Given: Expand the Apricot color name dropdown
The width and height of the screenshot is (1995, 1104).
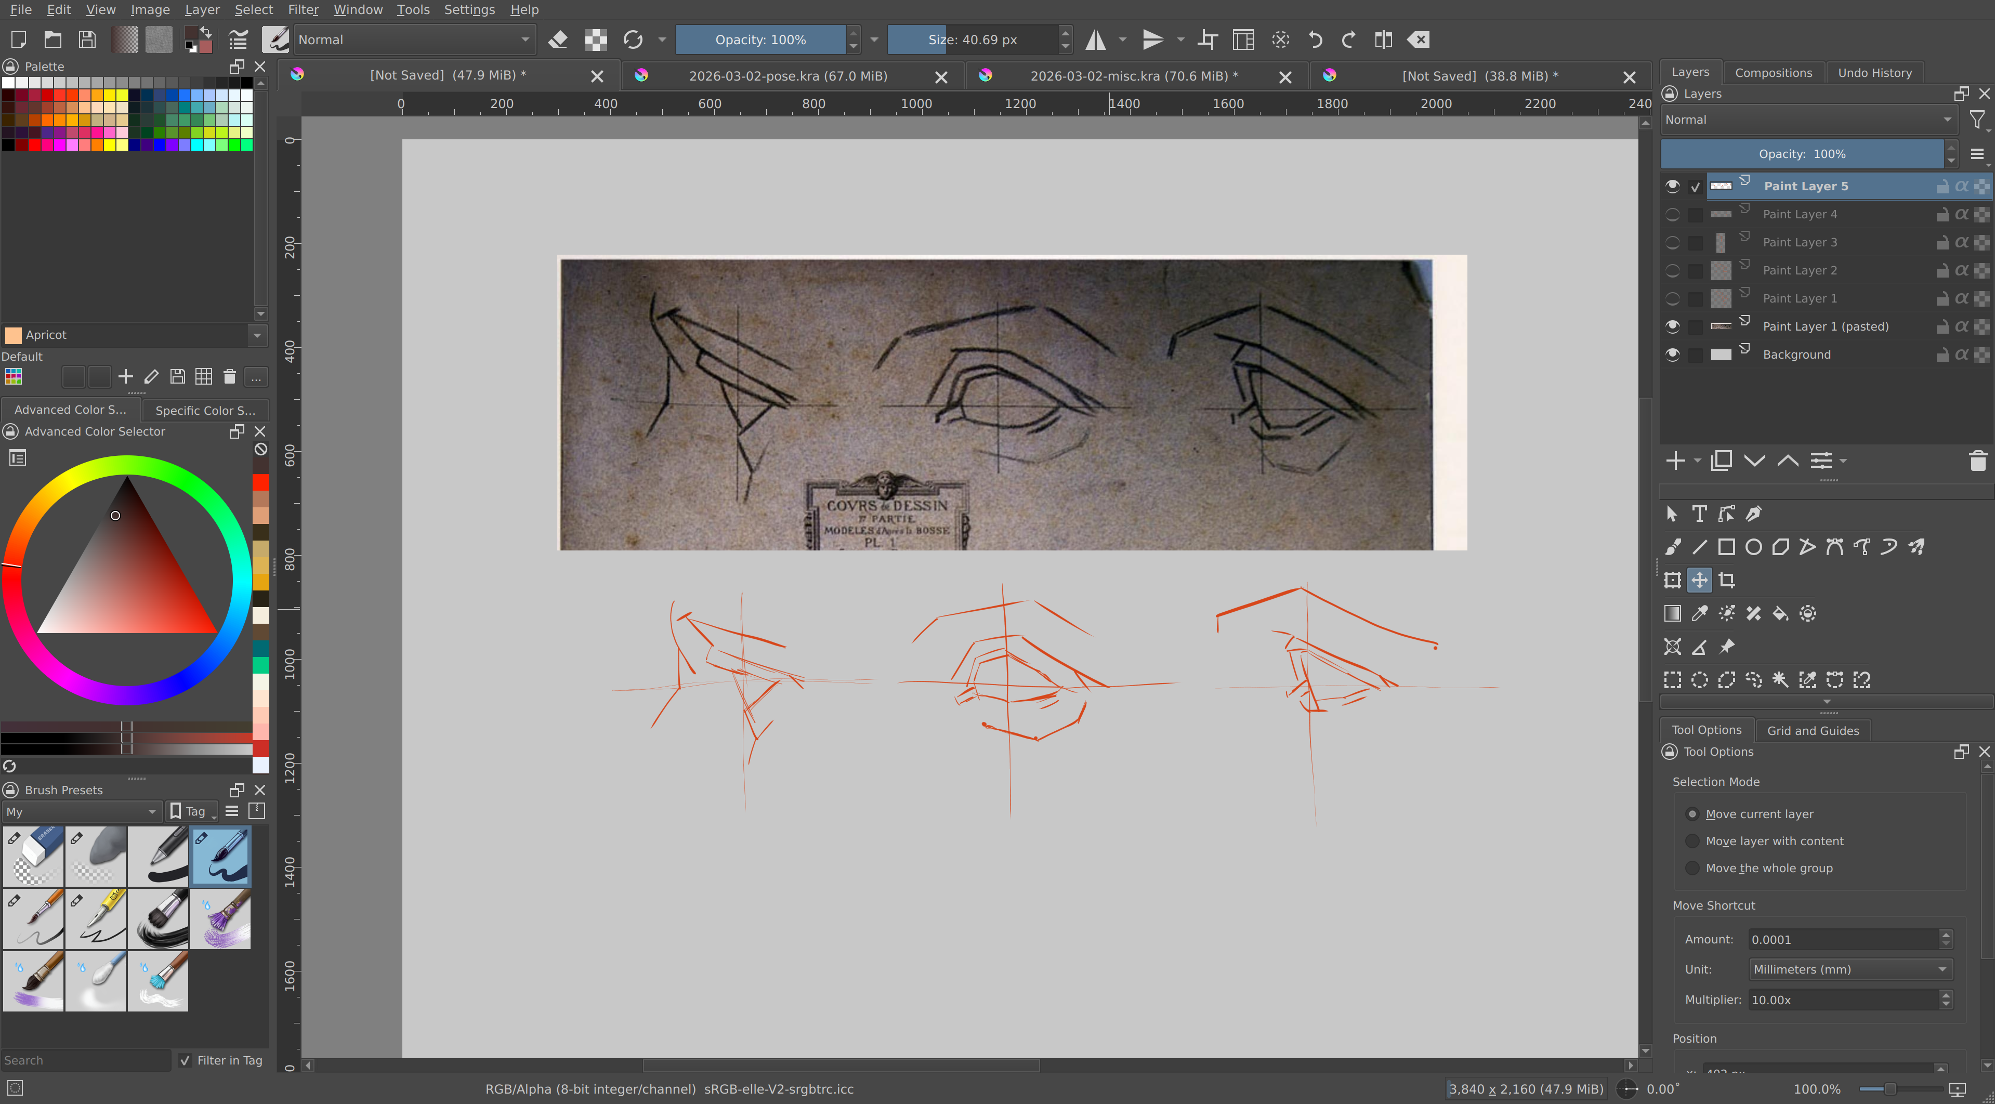Looking at the screenshot, I should (x=257, y=335).
